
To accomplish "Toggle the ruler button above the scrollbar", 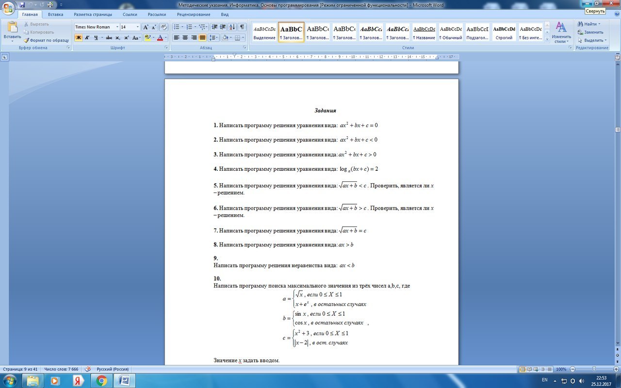I will tap(618, 57).
